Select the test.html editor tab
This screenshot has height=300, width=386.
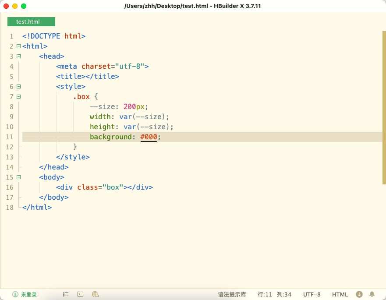pyautogui.click(x=31, y=21)
